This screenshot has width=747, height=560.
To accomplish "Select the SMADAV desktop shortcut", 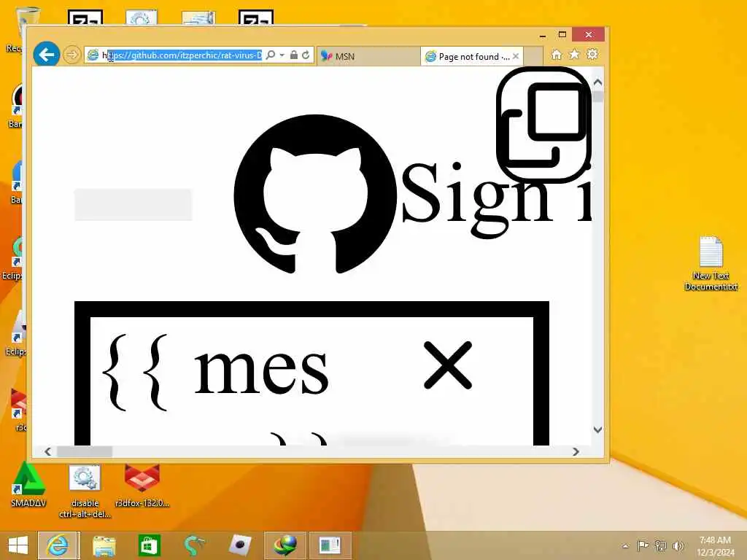I will 28,485.
